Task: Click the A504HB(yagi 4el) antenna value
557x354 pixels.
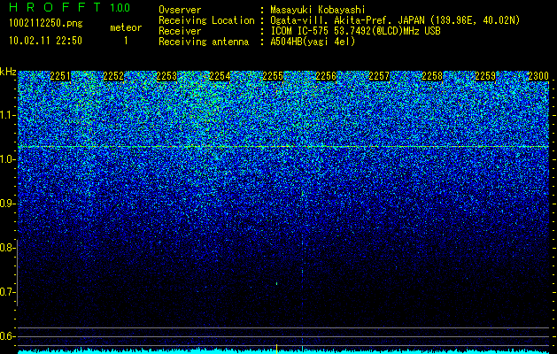Action: [313, 42]
